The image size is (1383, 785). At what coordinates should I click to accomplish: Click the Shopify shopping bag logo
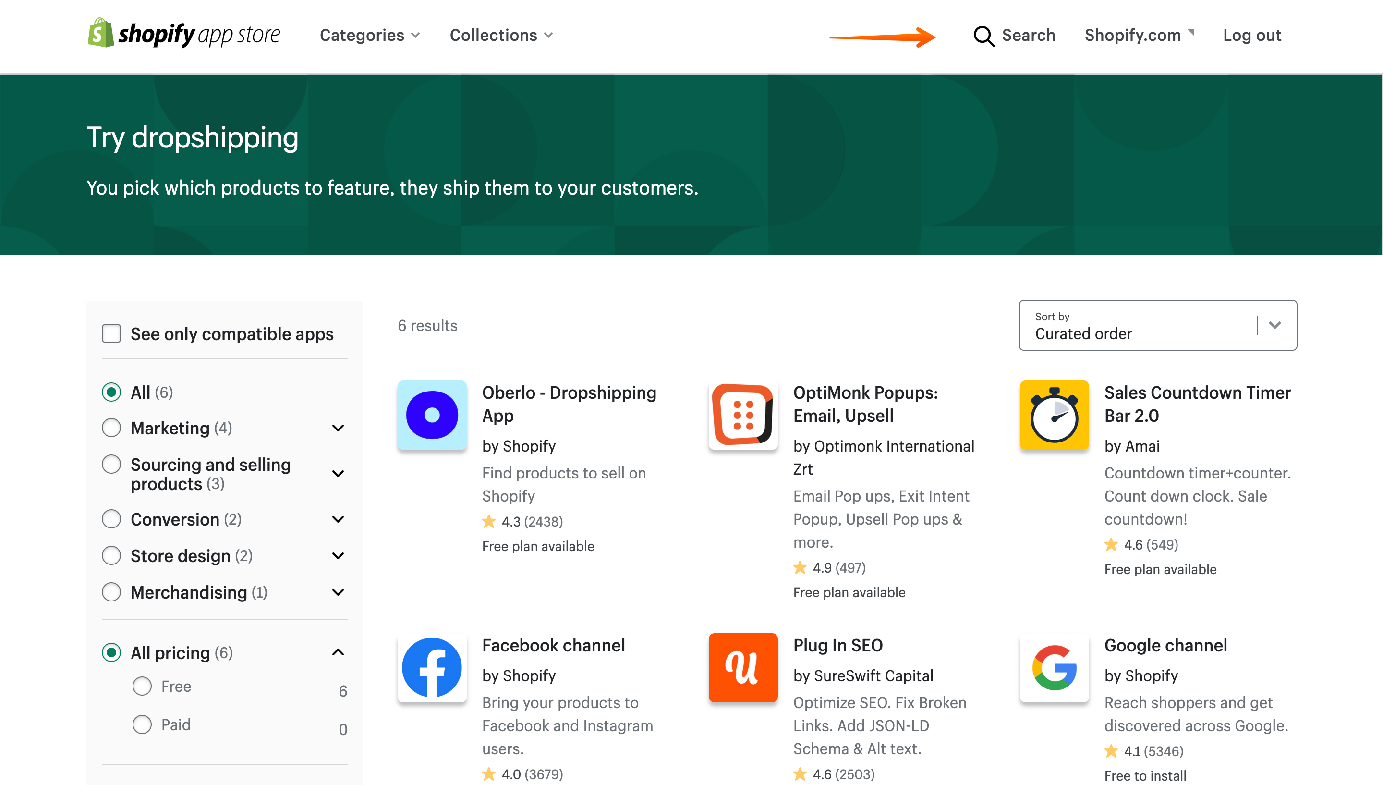[x=101, y=33]
